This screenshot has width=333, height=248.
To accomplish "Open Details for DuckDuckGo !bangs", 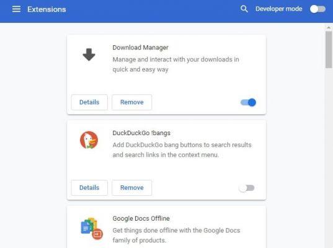I will coord(89,188).
